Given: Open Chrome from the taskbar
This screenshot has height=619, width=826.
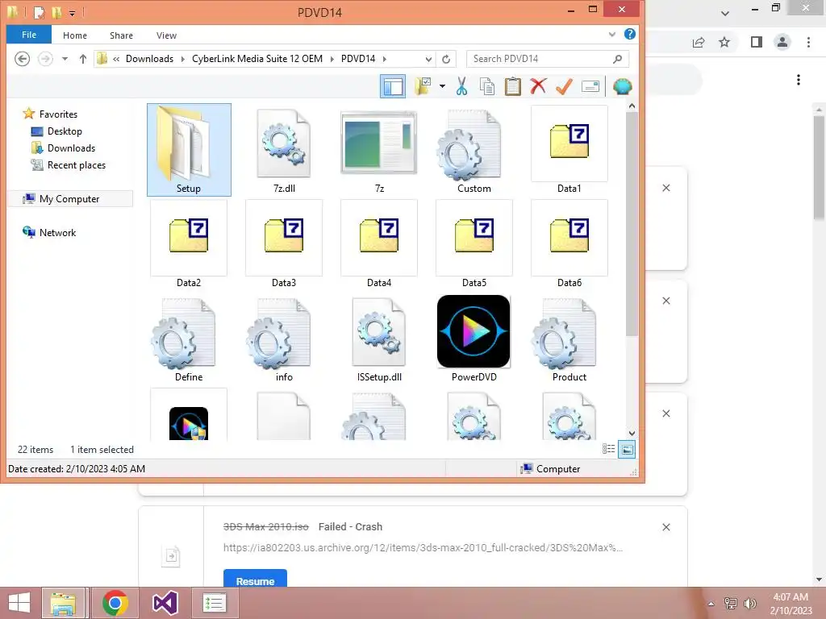Looking at the screenshot, I should [x=115, y=603].
